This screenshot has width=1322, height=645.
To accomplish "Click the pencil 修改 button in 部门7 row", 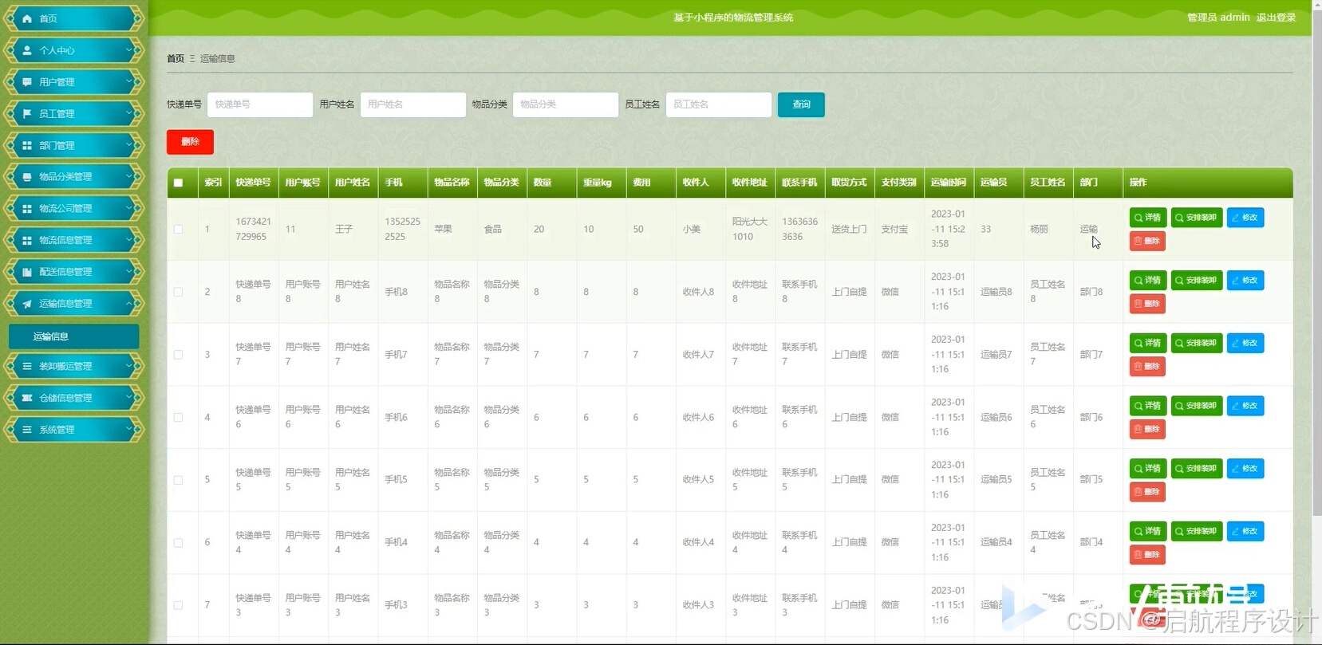I will click(1245, 343).
